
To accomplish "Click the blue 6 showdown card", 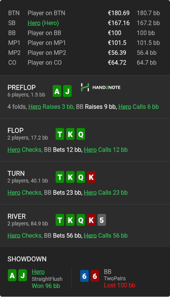I will point(84,276).
